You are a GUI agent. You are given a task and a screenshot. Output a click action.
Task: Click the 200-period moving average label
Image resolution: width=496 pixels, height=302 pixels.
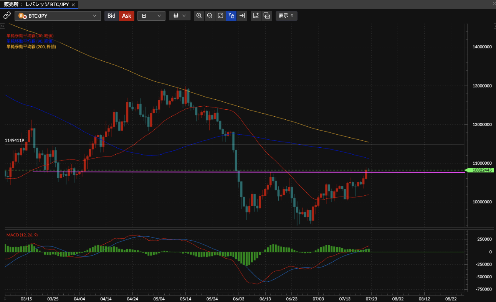tap(31, 46)
